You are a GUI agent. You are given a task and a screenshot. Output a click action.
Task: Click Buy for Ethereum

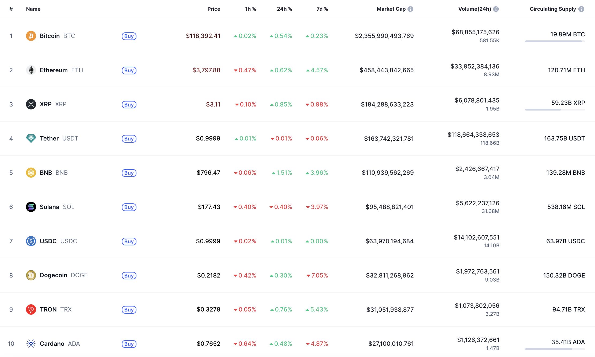(x=129, y=70)
